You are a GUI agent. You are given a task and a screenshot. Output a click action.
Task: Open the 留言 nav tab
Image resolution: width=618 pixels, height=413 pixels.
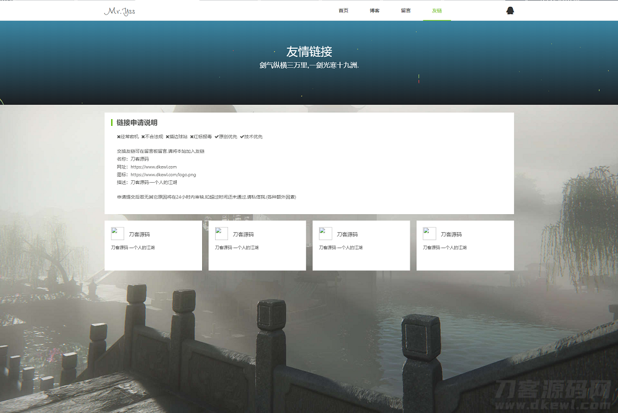(x=405, y=10)
